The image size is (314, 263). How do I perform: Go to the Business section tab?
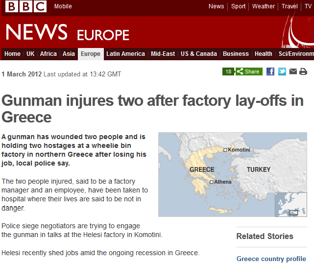(236, 54)
